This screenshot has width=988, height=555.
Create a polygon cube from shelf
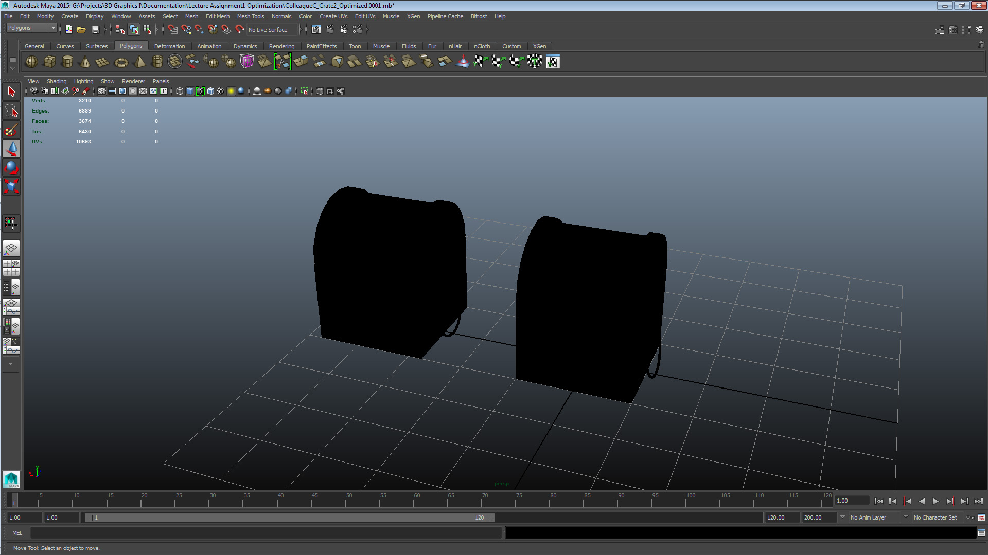[x=49, y=62]
